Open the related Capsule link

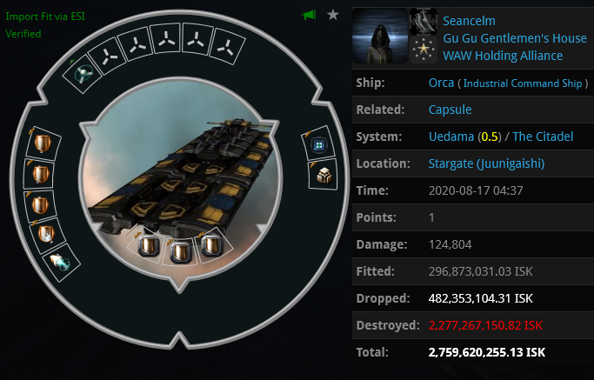(450, 110)
